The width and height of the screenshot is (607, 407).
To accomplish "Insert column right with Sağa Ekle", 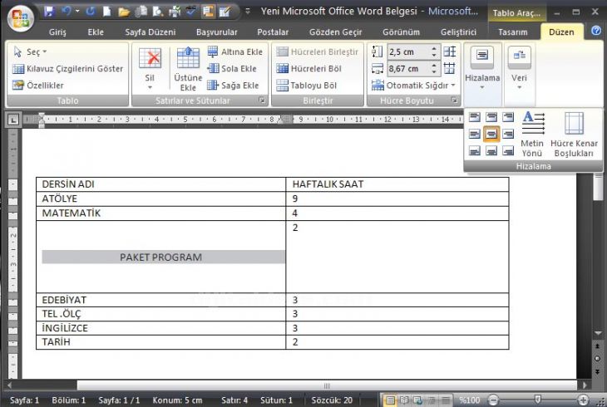I will tap(233, 86).
